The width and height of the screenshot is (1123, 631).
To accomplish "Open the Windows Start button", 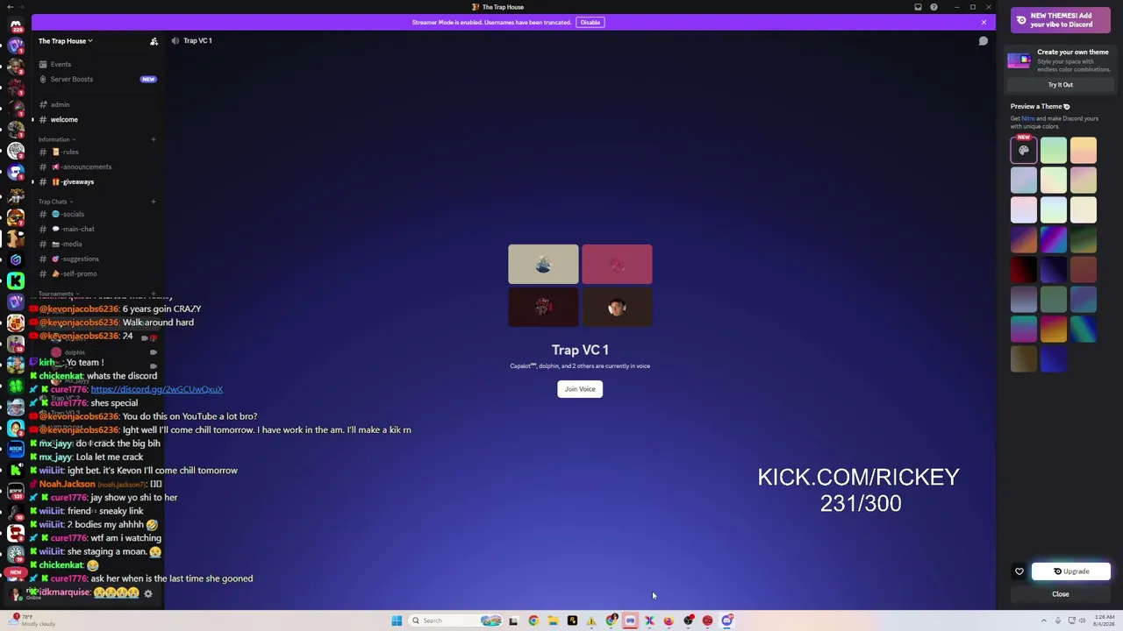I will tap(397, 620).
